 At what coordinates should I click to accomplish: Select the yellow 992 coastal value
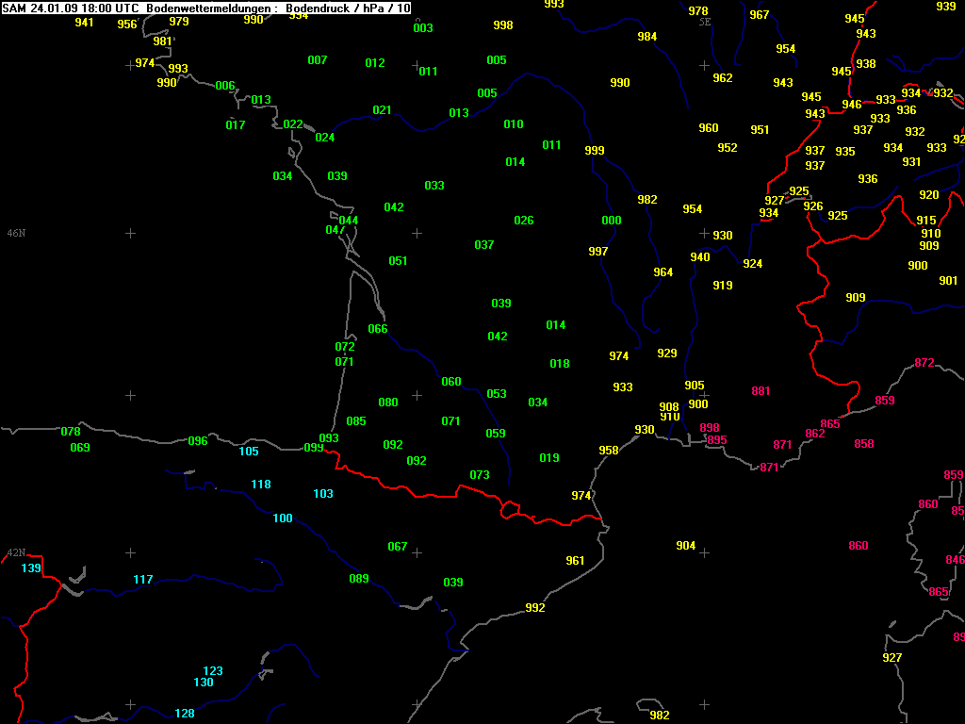[x=535, y=608]
